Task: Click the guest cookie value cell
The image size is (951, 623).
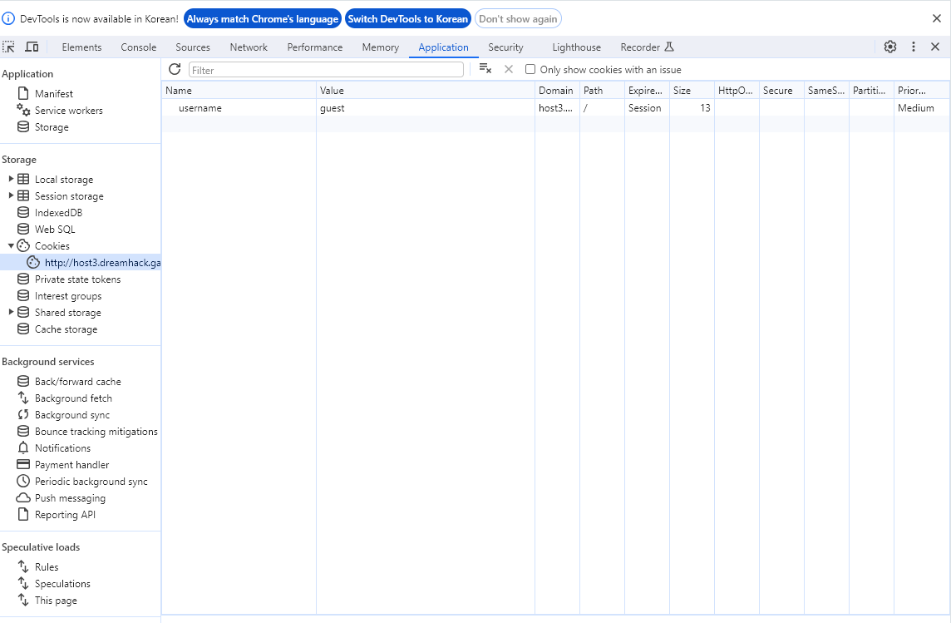Action: pyautogui.click(x=426, y=108)
